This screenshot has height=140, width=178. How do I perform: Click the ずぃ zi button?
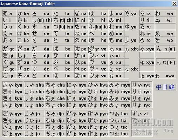point(142,114)
